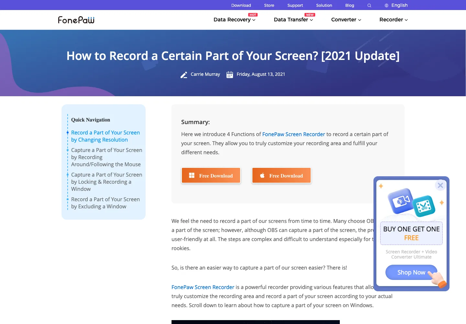Open the Solution top menu item
Screen dimensions: 466x324
[x=324, y=6]
